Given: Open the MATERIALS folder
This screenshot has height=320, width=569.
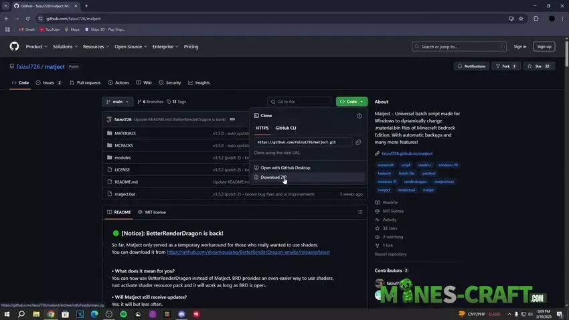Looking at the screenshot, I should coord(125,133).
